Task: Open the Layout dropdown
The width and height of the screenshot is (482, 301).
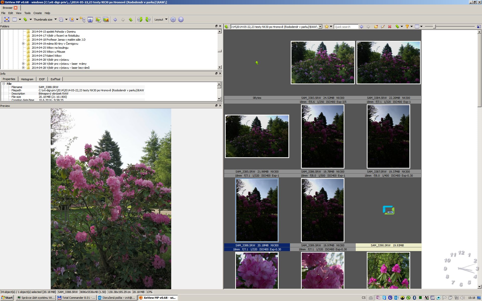Action: (x=161, y=20)
